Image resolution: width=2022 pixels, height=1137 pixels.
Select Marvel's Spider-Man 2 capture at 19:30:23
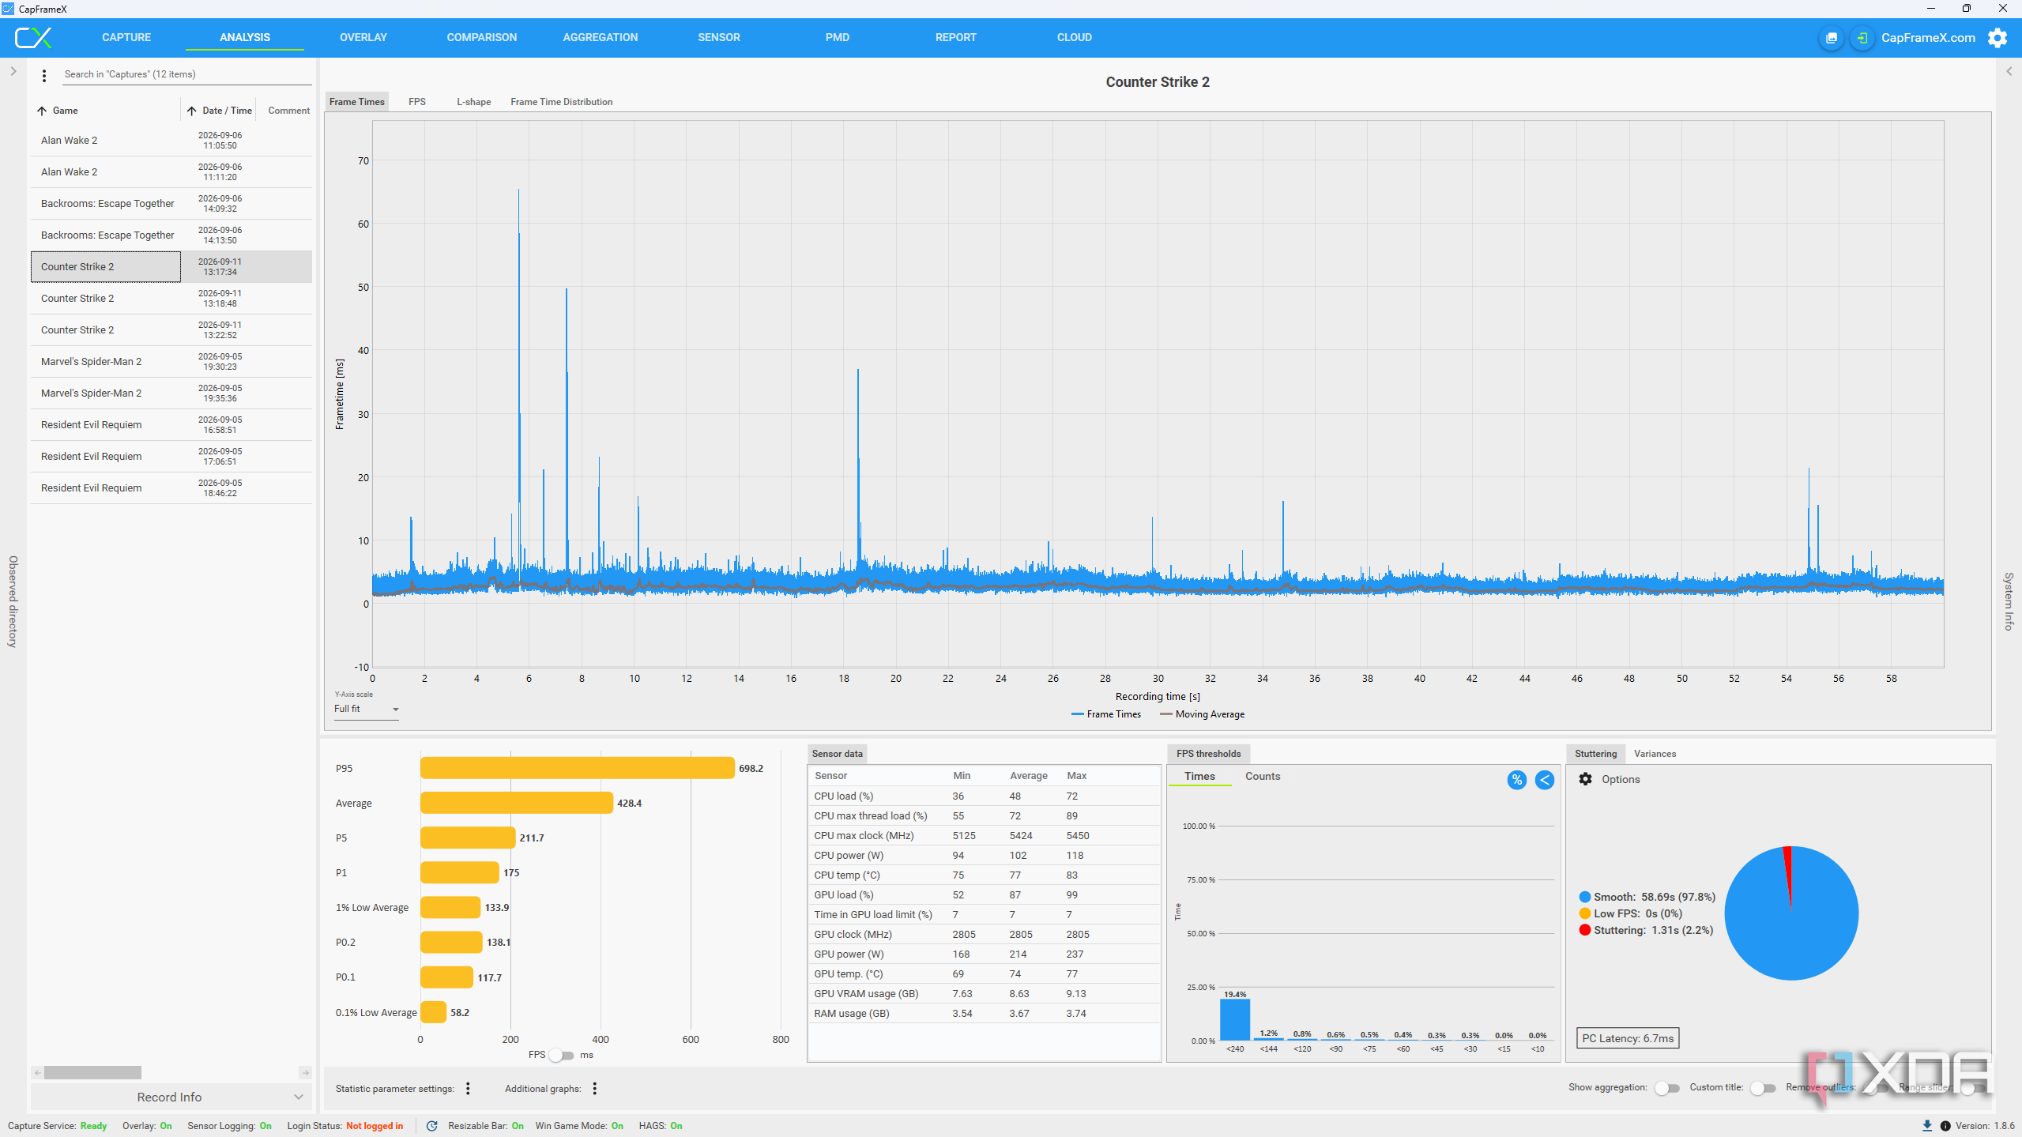click(x=171, y=362)
